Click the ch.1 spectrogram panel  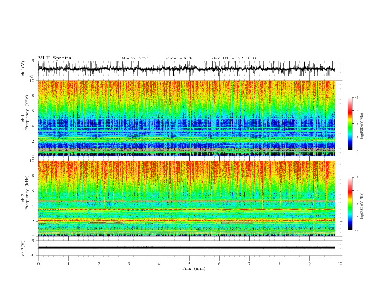point(186,118)
